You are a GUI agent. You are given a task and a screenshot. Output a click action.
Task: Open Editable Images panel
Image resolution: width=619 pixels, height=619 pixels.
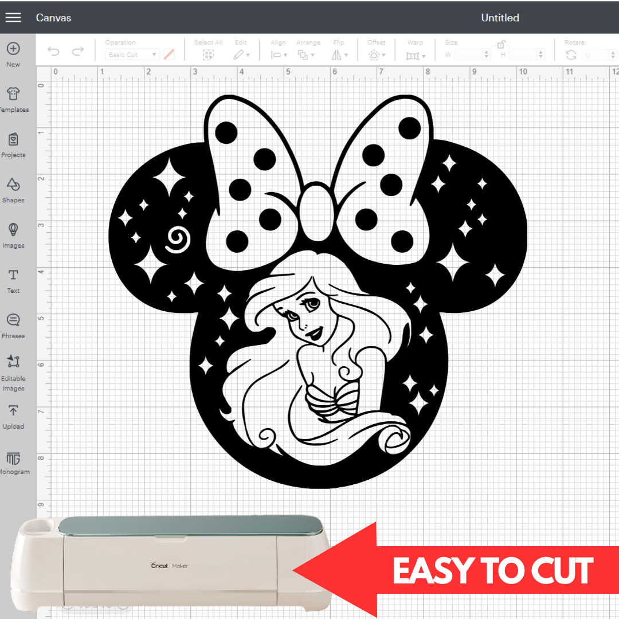tap(13, 361)
